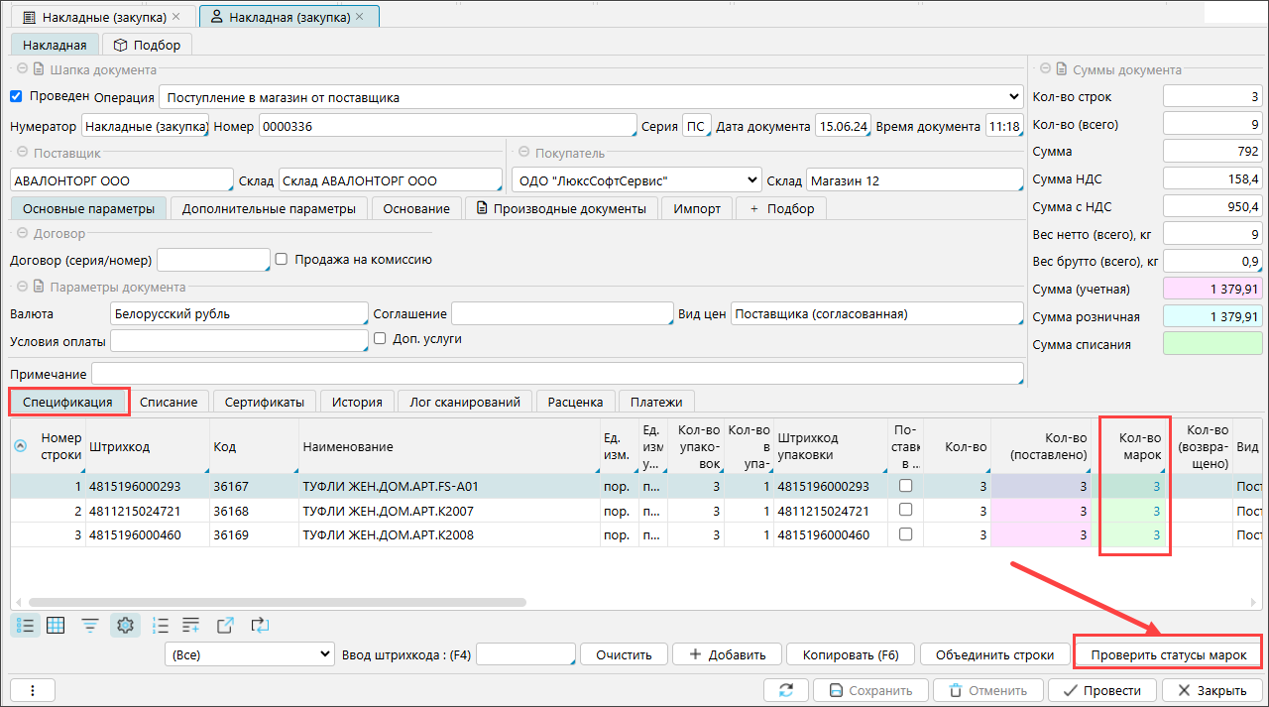Switch to the grid view icon
This screenshot has width=1269, height=707.
pyautogui.click(x=57, y=626)
